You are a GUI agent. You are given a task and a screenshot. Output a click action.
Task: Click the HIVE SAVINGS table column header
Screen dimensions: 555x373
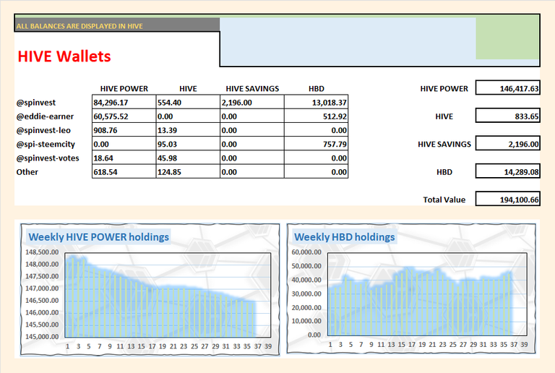pyautogui.click(x=252, y=88)
